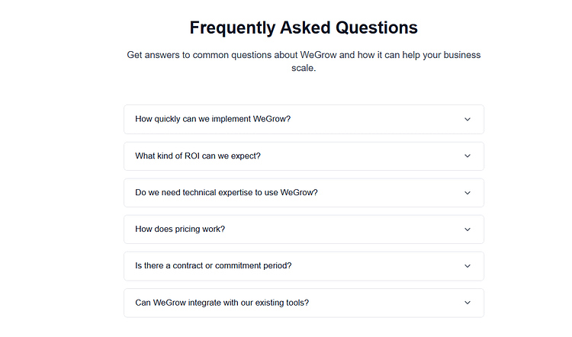Click the middle of the ROI question card
Image resolution: width=572 pixels, height=337 pixels.
click(304, 156)
